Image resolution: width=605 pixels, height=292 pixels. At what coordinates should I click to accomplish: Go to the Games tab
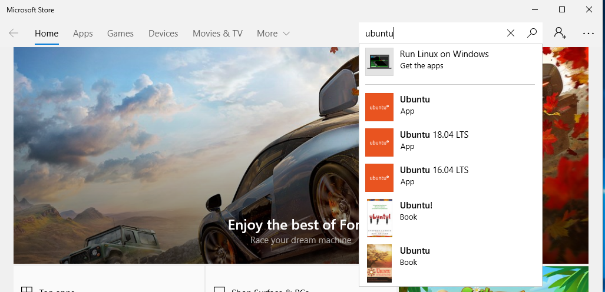pos(120,34)
